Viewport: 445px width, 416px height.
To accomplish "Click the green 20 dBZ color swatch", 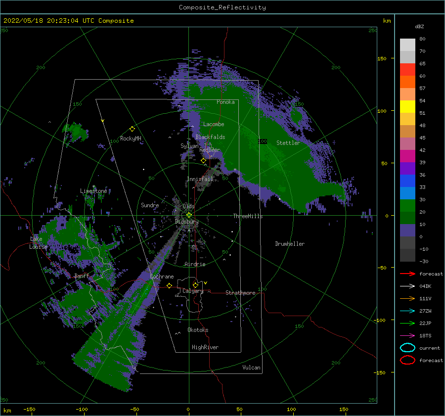I will pos(407,205).
